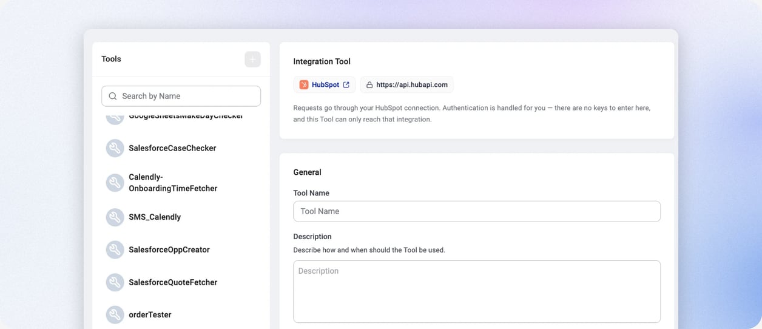This screenshot has width=762, height=329.
Task: Open SalesforceCaseChecker tool
Action: tap(172, 148)
